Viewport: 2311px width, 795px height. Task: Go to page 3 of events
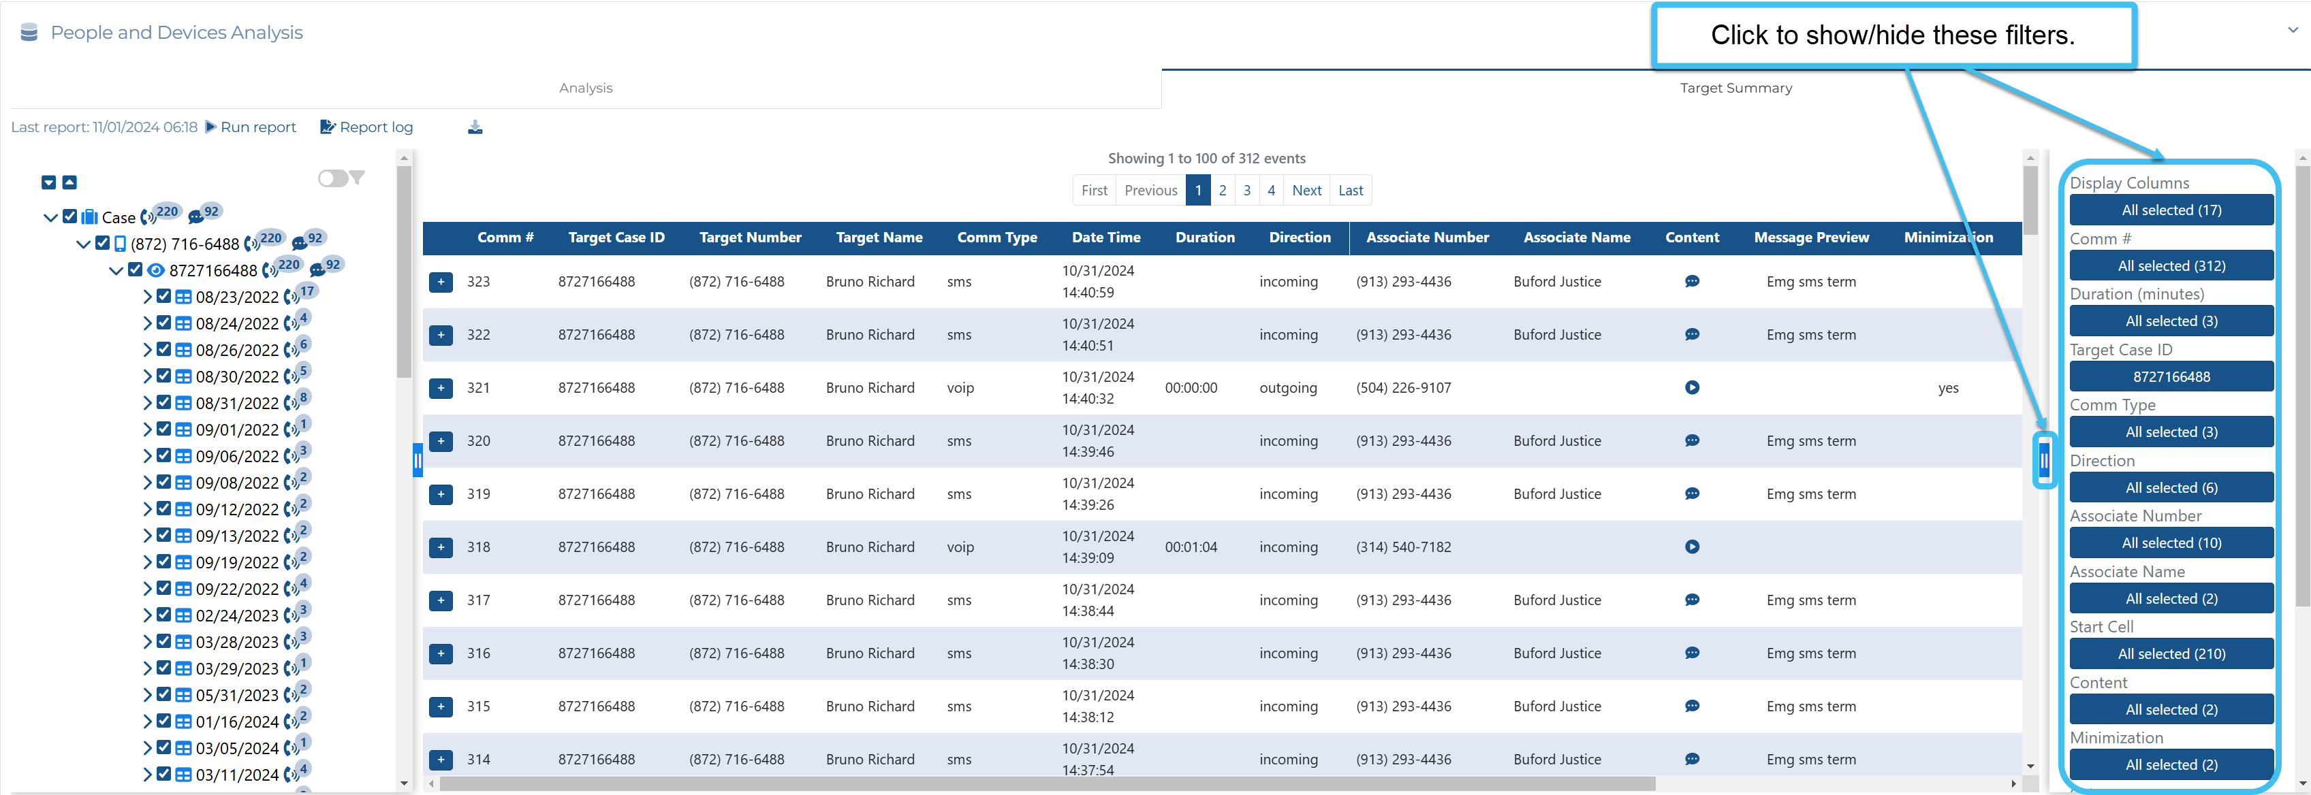point(1246,190)
